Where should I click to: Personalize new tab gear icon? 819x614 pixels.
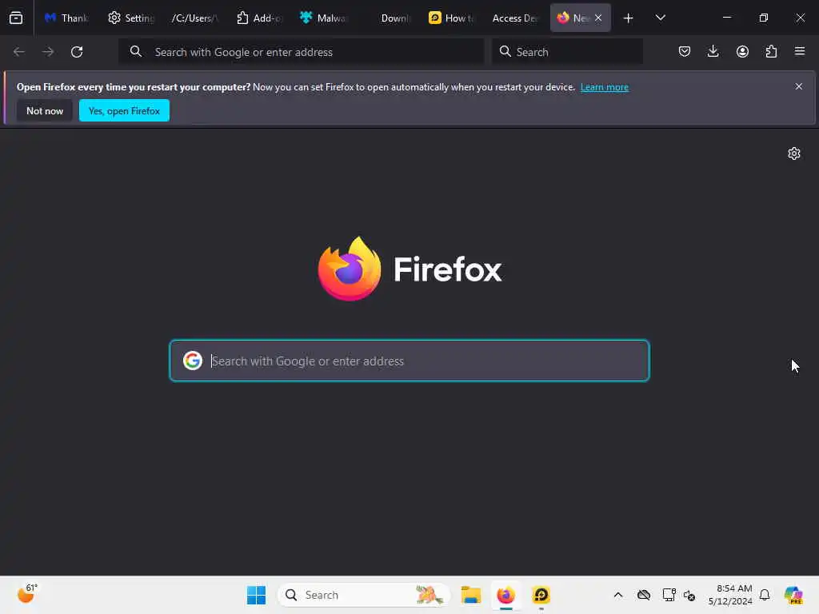794,153
